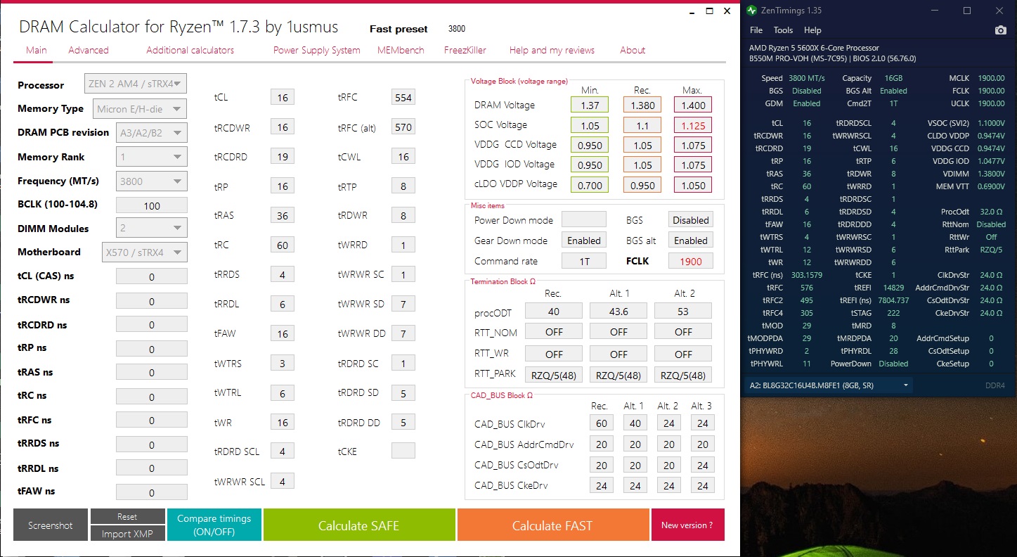Image resolution: width=1017 pixels, height=557 pixels.
Task: Open the ZenTimings File menu
Action: tap(756, 30)
